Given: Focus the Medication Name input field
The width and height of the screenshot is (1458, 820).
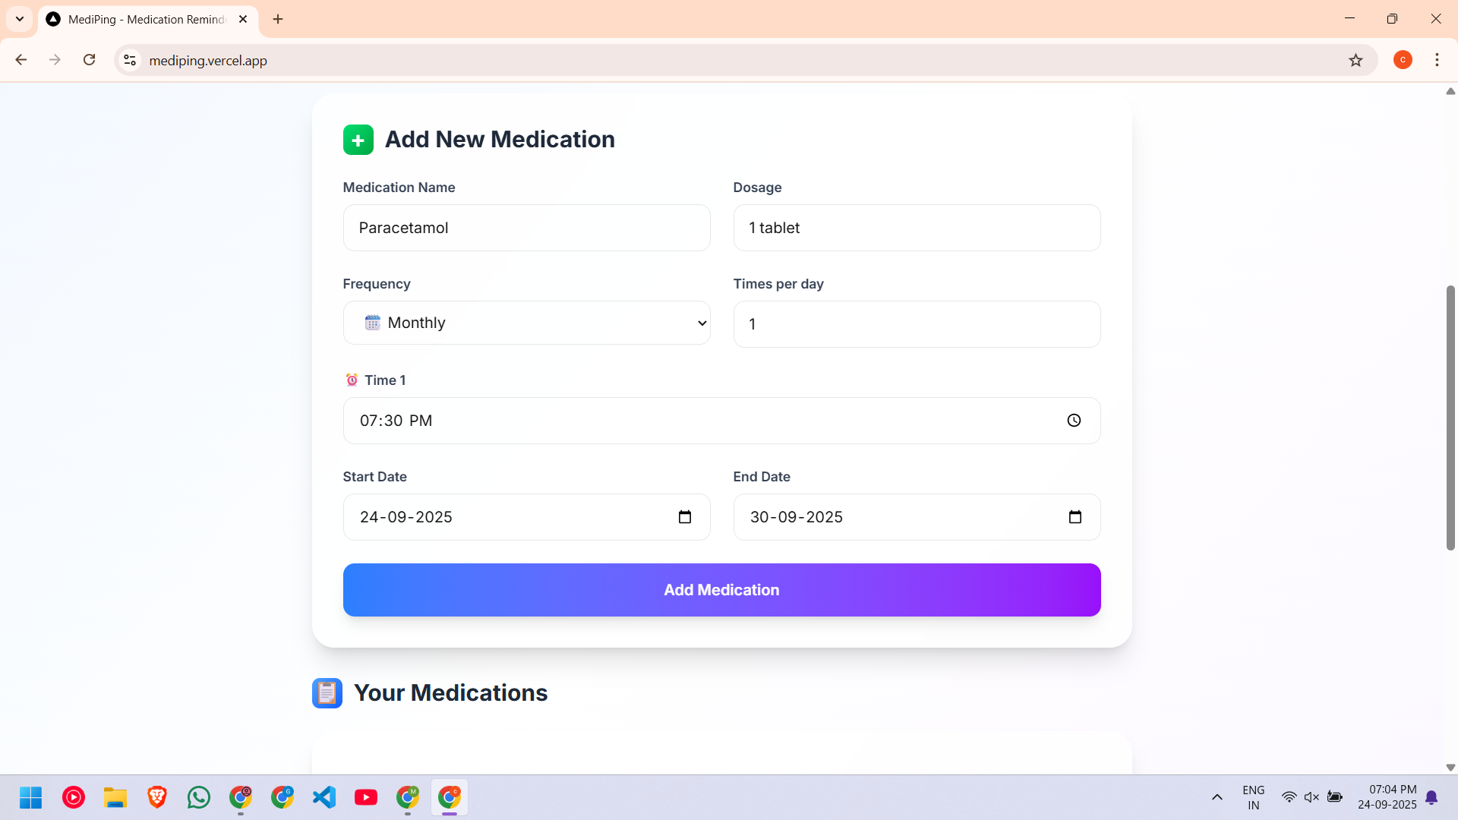Looking at the screenshot, I should tap(526, 228).
